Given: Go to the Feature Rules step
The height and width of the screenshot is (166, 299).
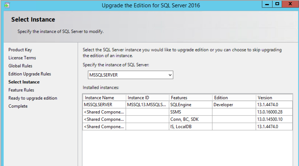Looking at the screenshot, I should (21, 90).
